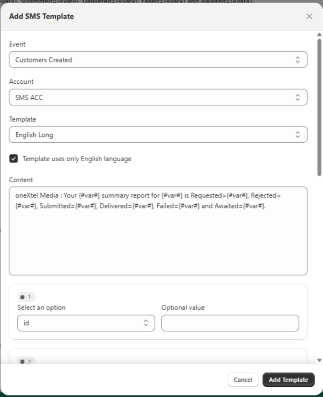This screenshot has height=397, width=323.
Task: Uncheck the English-only template checkbox
Action: point(14,159)
